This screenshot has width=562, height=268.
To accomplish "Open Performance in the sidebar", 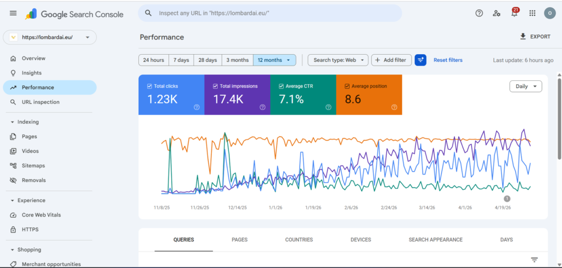I will (50, 88).
